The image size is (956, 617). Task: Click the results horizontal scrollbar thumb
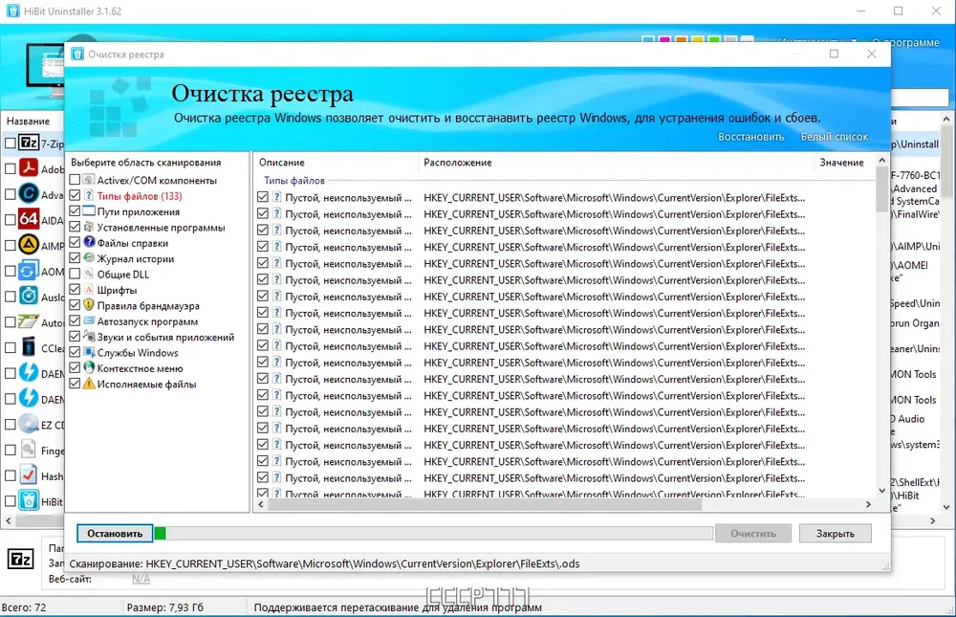[x=485, y=505]
